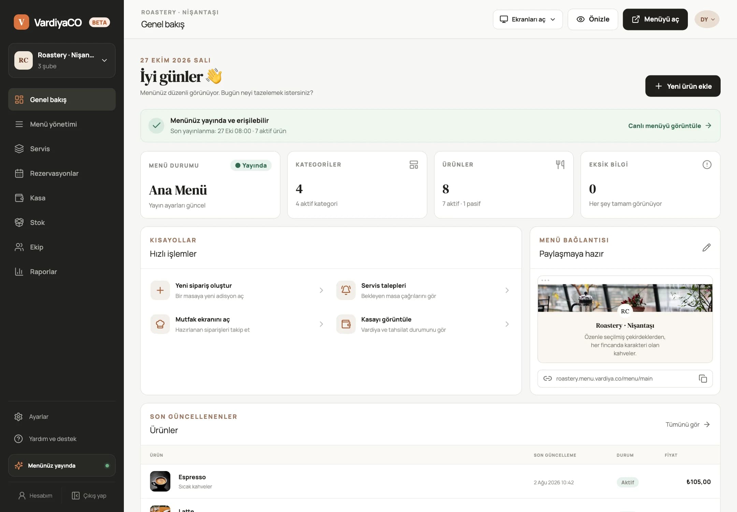Viewport: 737px width, 512px height.
Task: Click the Menüyü aç button
Action: point(655,19)
